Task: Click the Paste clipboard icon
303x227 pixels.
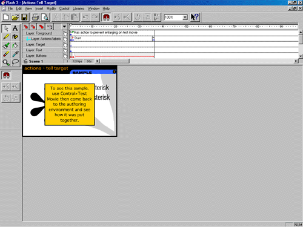Action: click(x=75, y=17)
